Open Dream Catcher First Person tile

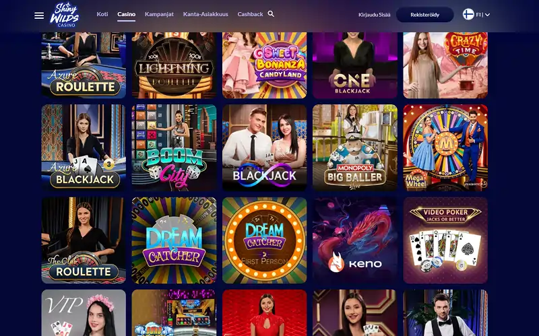coord(265,240)
